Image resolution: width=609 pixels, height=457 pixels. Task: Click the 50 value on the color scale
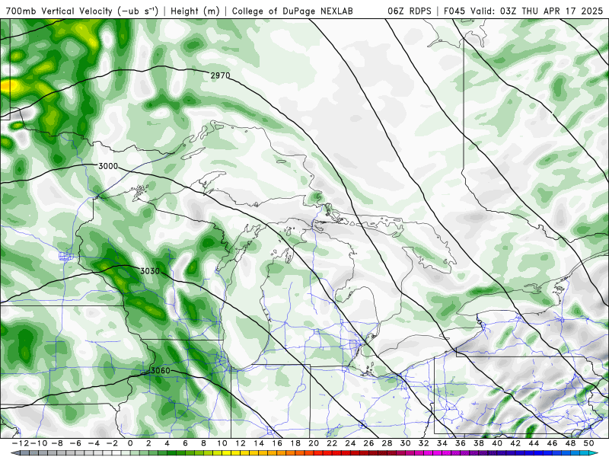click(588, 443)
